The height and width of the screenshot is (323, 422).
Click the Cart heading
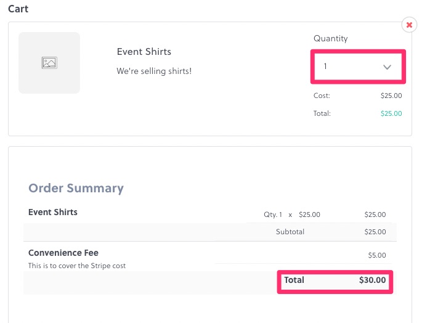(x=18, y=9)
